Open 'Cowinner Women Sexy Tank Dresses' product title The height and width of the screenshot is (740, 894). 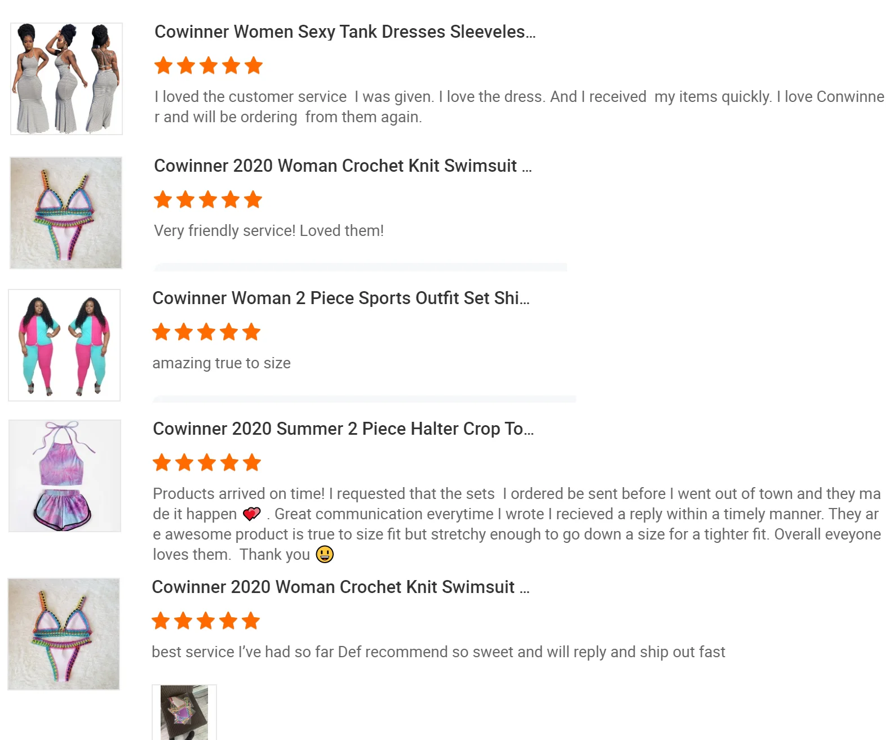point(345,32)
